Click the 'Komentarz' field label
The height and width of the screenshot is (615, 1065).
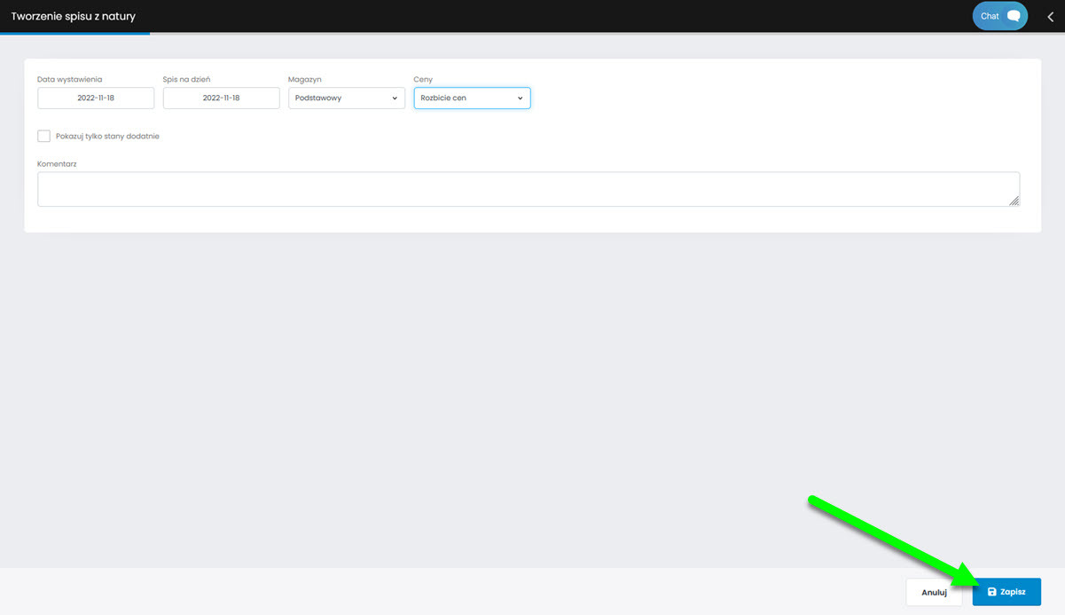[57, 164]
